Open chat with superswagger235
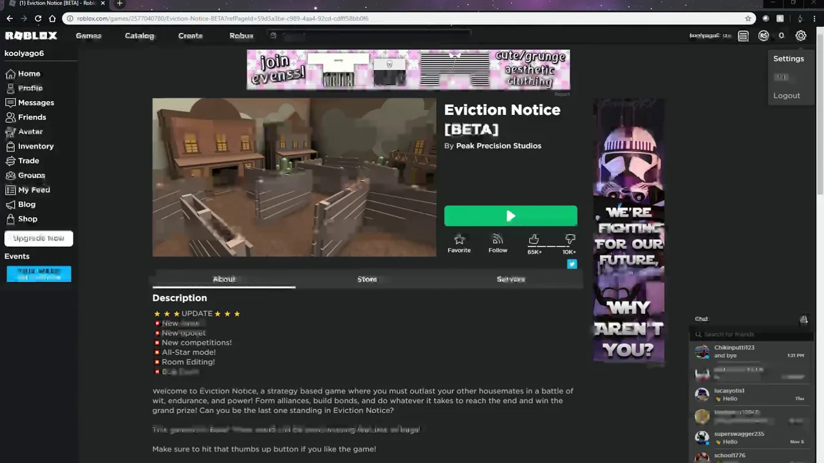 [x=750, y=438]
